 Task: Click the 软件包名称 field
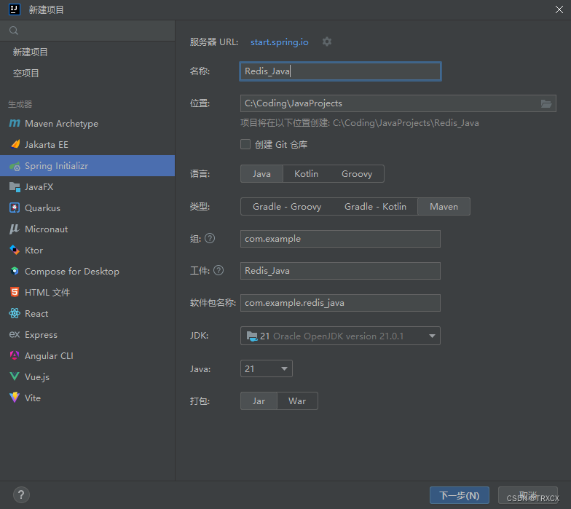340,303
